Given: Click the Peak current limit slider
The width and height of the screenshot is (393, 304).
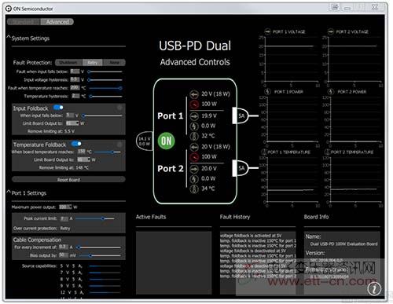Looking at the screenshot, I should pyautogui.click(x=95, y=218).
